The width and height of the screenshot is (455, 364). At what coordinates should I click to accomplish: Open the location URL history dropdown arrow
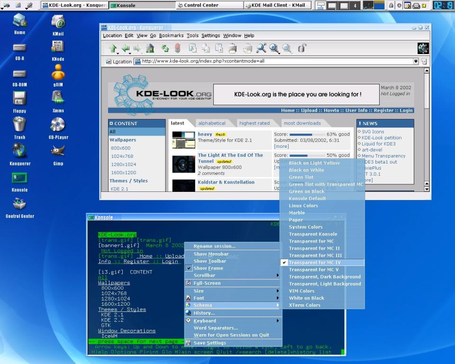(x=416, y=61)
